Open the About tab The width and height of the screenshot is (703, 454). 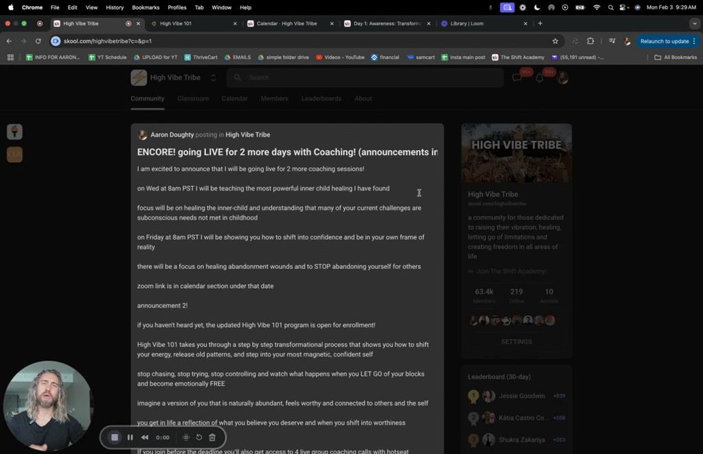(x=363, y=99)
